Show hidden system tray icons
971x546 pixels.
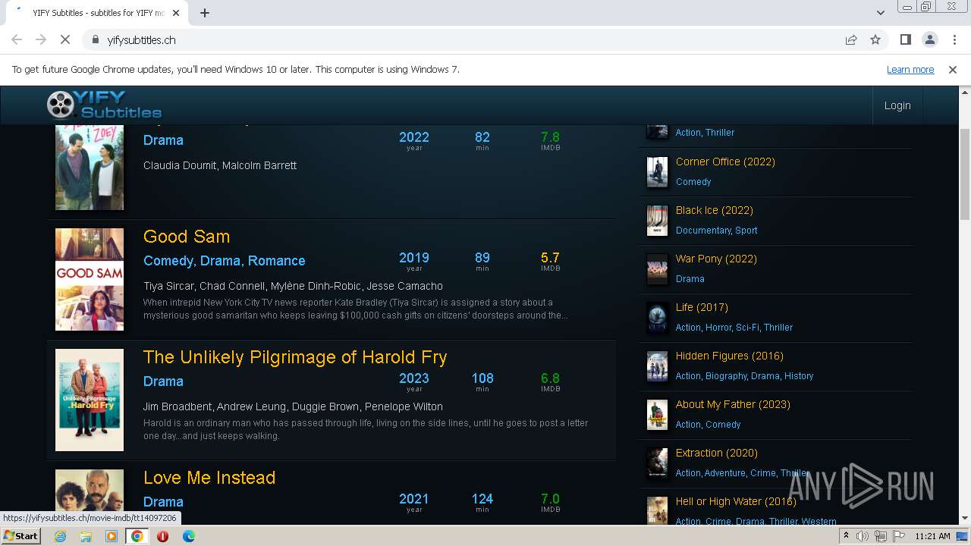pos(847,536)
